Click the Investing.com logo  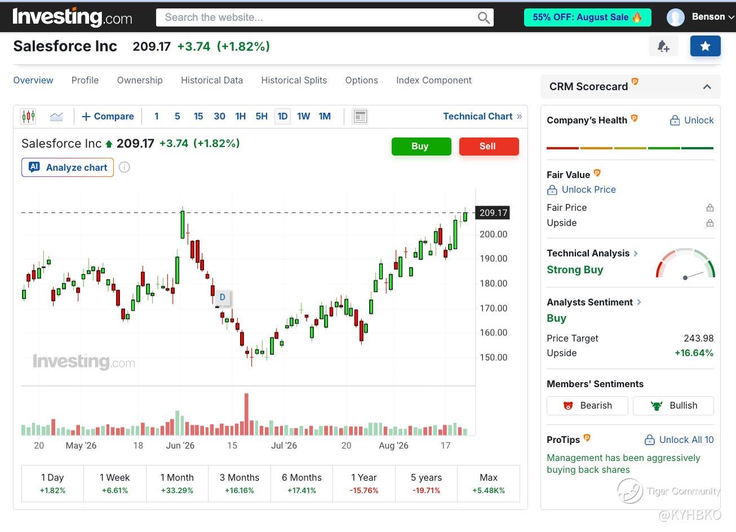tap(72, 17)
